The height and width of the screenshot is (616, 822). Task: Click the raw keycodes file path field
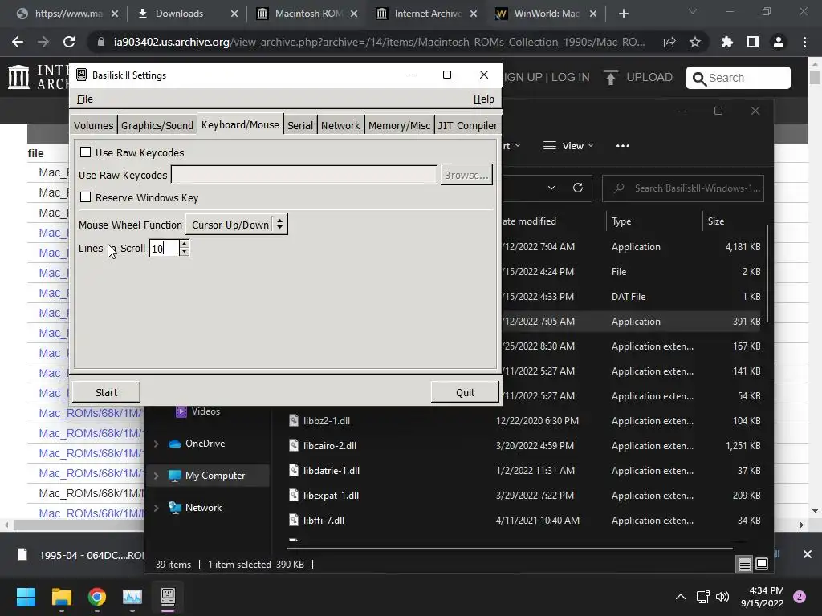(x=304, y=175)
